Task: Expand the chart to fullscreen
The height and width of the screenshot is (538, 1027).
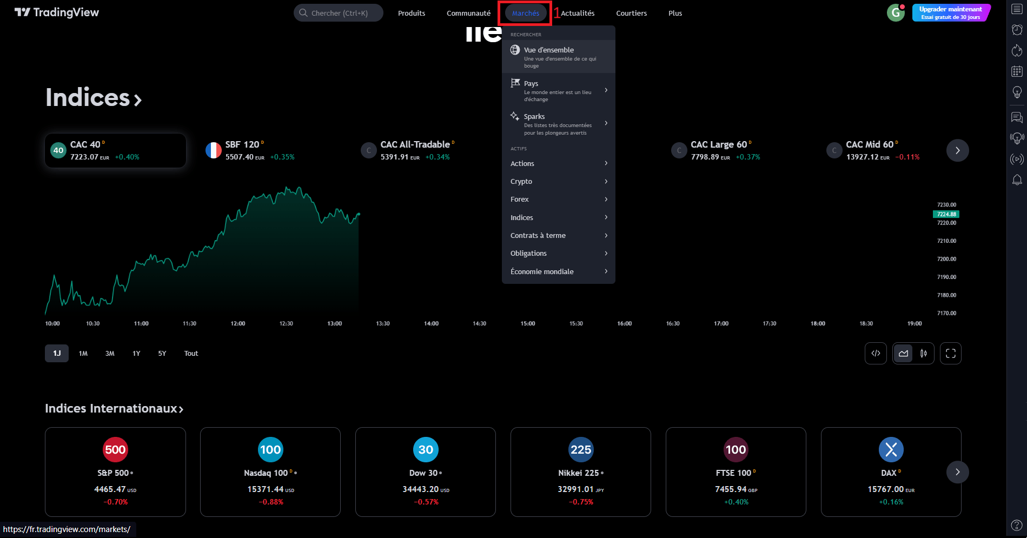Action: point(950,354)
